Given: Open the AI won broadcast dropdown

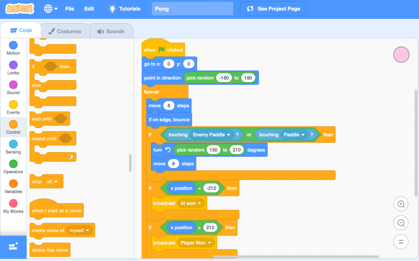Looking at the screenshot, I should click(x=200, y=203).
